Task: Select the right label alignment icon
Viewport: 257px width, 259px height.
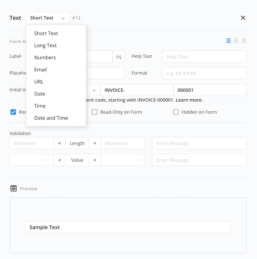Action: pos(244,41)
